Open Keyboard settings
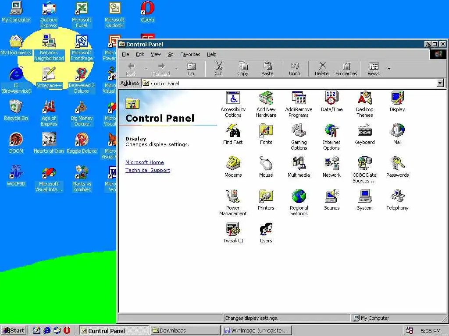Screen dimensions: 449x336 364,134
